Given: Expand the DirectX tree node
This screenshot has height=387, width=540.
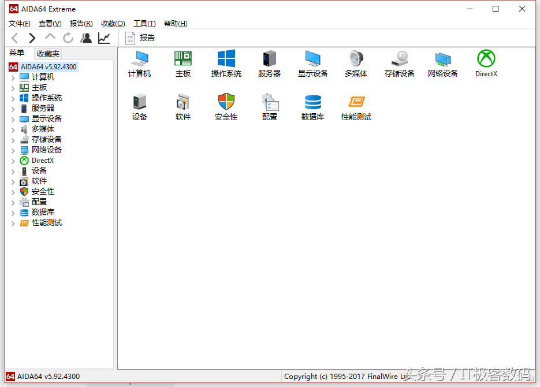Looking at the screenshot, I should point(13,161).
